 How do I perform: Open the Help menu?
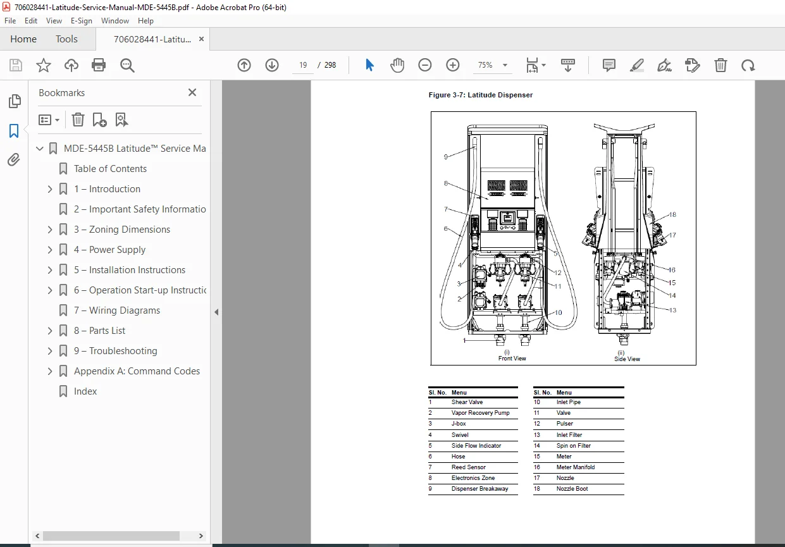pyautogui.click(x=145, y=21)
